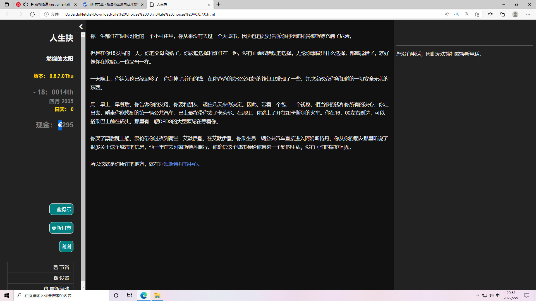Click the read aloud icon in address bar

(447, 14)
